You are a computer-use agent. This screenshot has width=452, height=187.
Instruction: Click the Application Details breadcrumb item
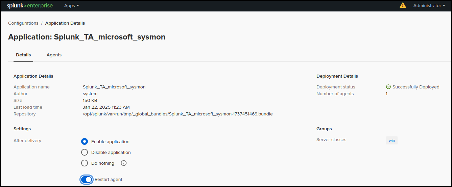(x=65, y=23)
